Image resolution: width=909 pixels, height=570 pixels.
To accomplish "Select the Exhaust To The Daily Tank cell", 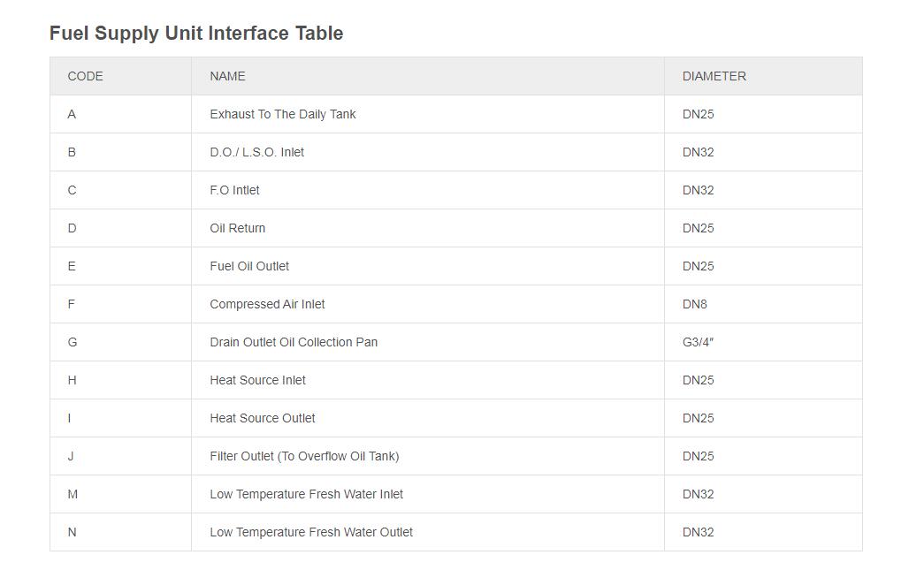I will (283, 114).
